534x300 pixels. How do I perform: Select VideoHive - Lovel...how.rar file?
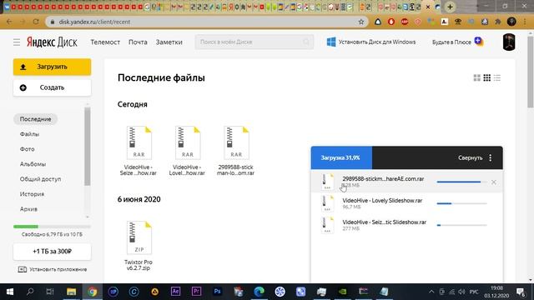click(187, 151)
